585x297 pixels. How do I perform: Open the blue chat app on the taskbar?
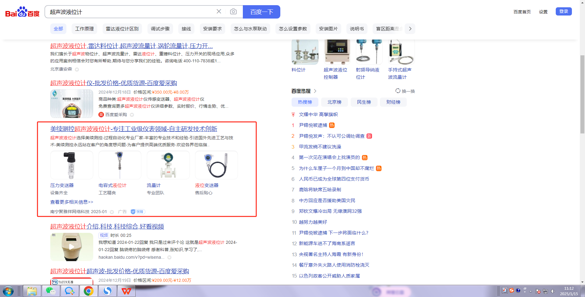[x=69, y=291]
